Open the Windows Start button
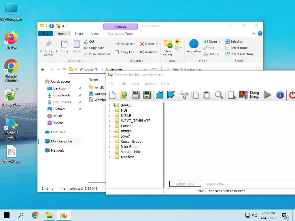Screen dimensions: 295x221 pyautogui.click(x=7, y=215)
